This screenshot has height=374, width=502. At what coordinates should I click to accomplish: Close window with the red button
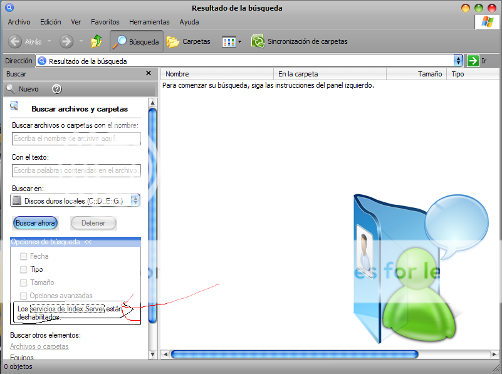click(x=492, y=8)
